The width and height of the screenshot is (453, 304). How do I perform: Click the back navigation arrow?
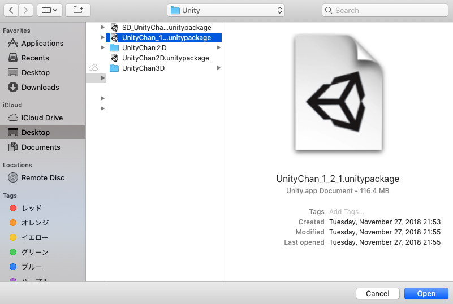click(11, 10)
